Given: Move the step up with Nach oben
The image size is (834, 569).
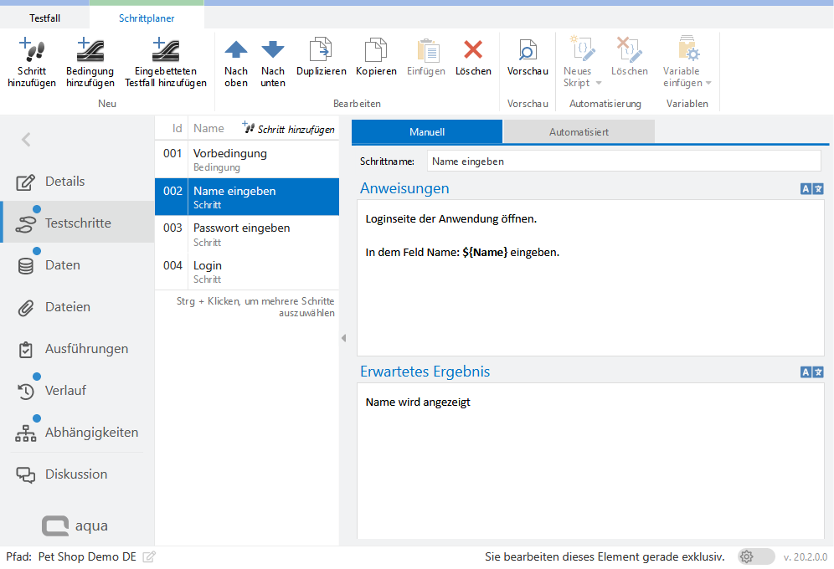Looking at the screenshot, I should (x=236, y=50).
